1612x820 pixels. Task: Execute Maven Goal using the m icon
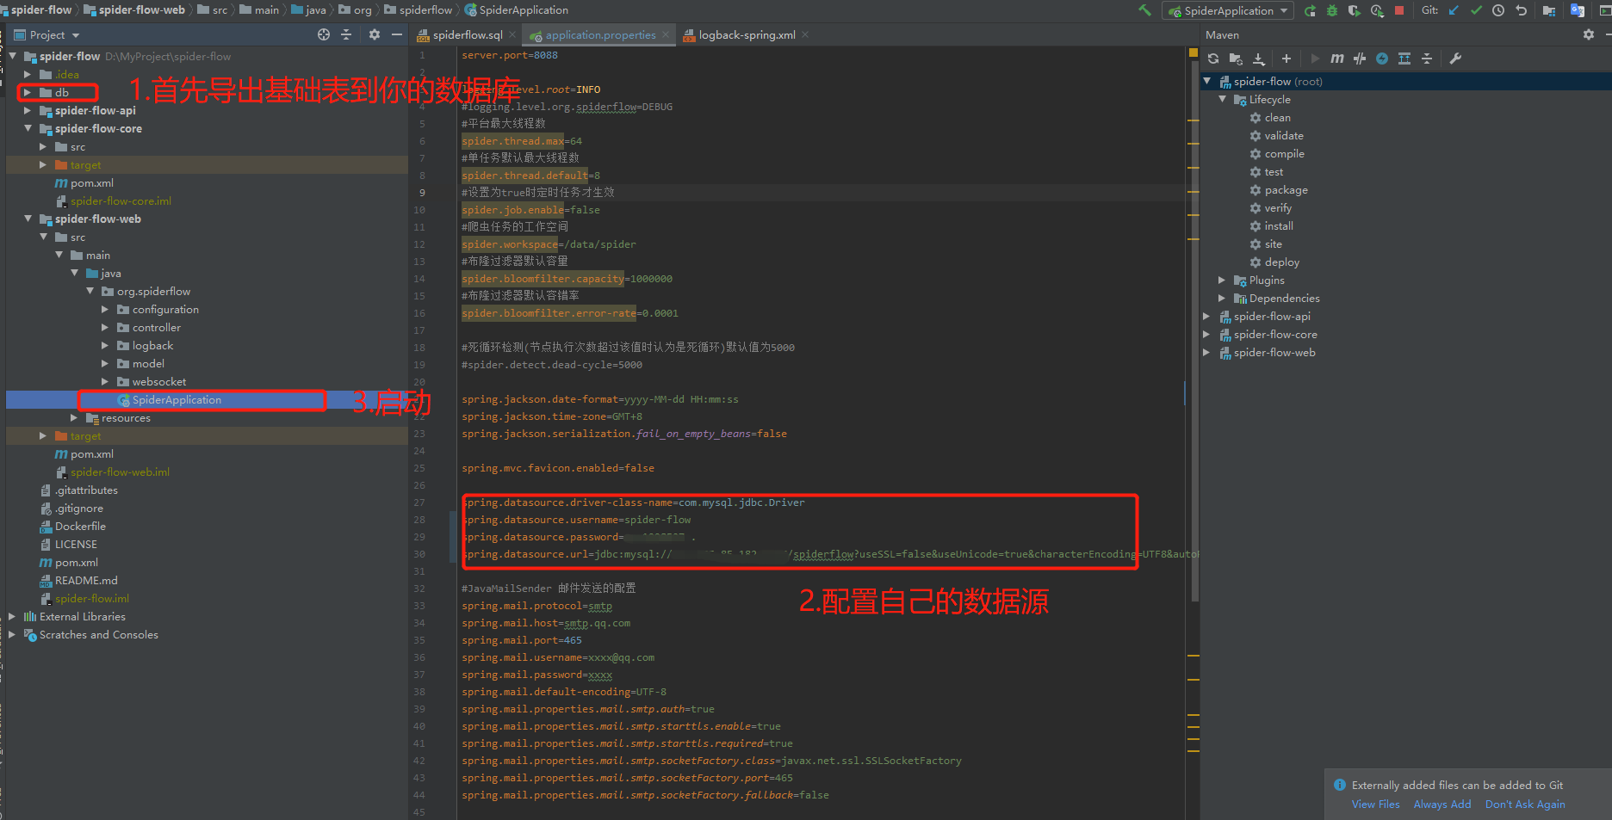point(1336,58)
